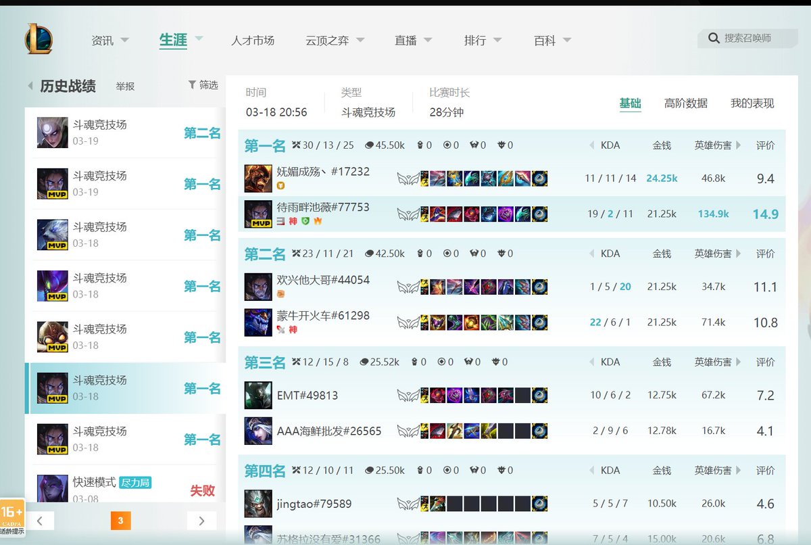Open the 人才市场 menu item
811x545 pixels.
point(253,41)
